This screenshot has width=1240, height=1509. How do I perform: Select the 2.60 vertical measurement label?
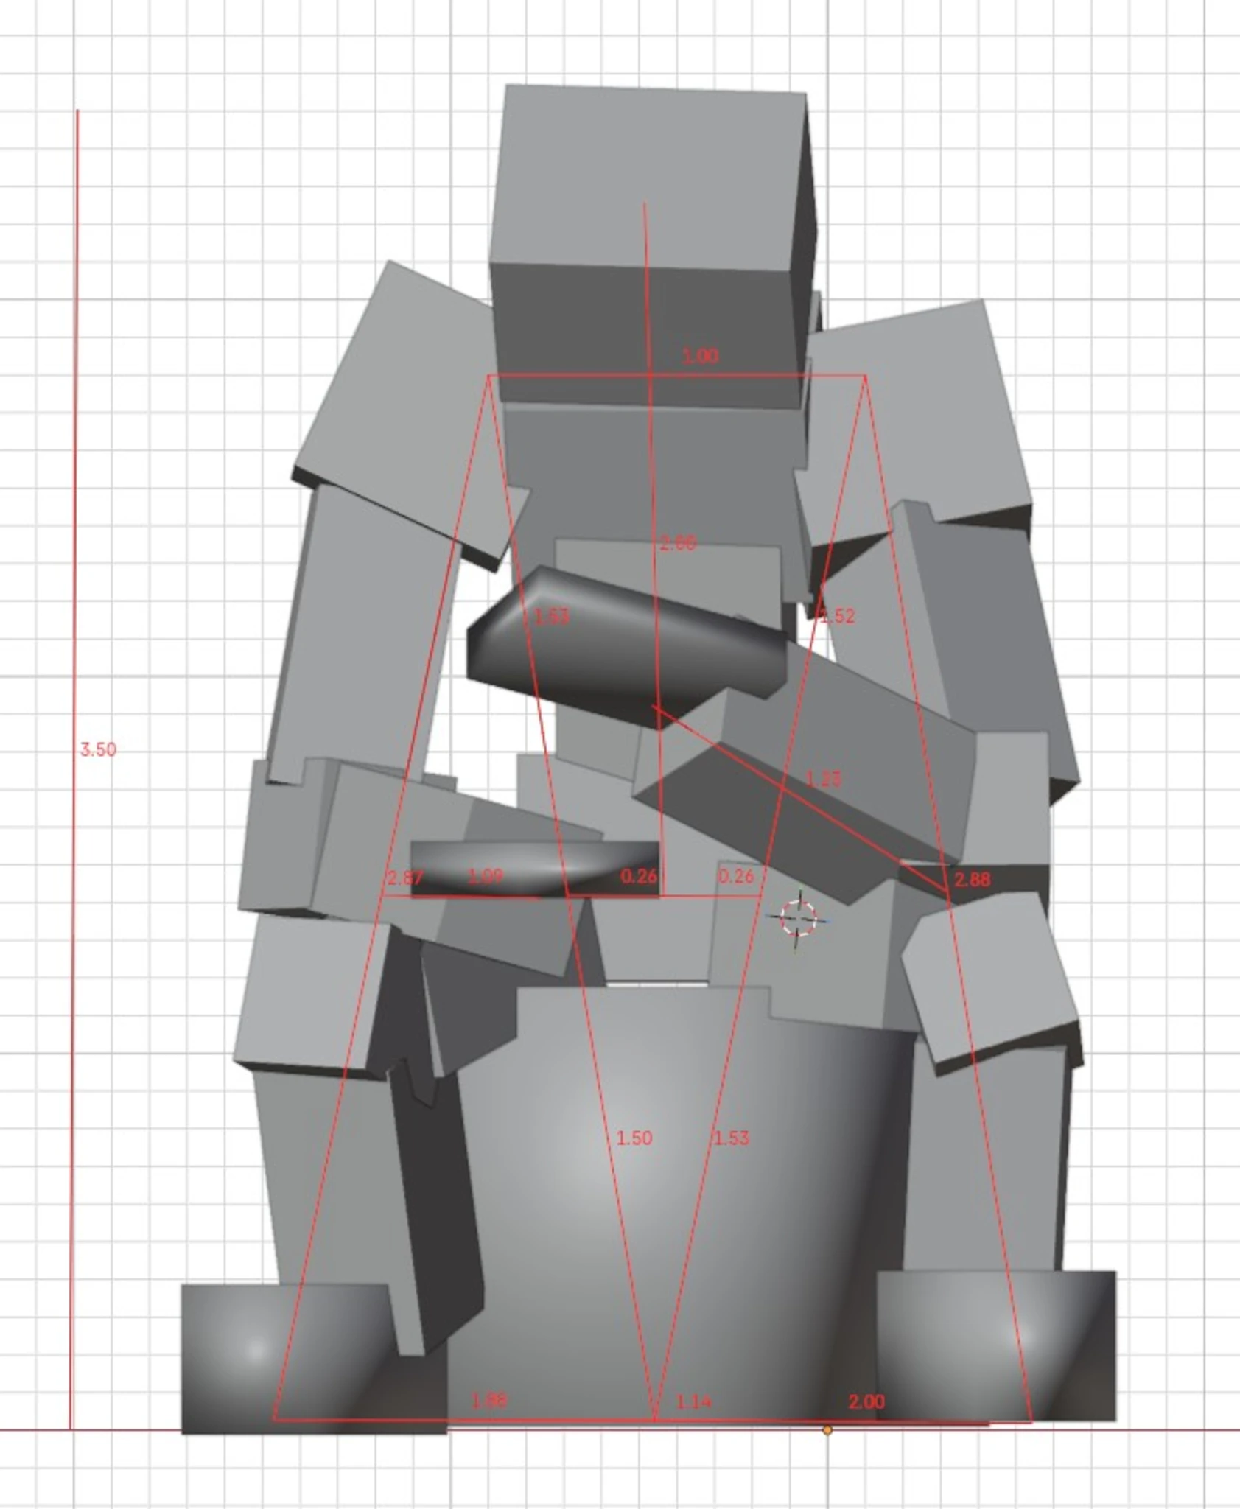point(678,544)
